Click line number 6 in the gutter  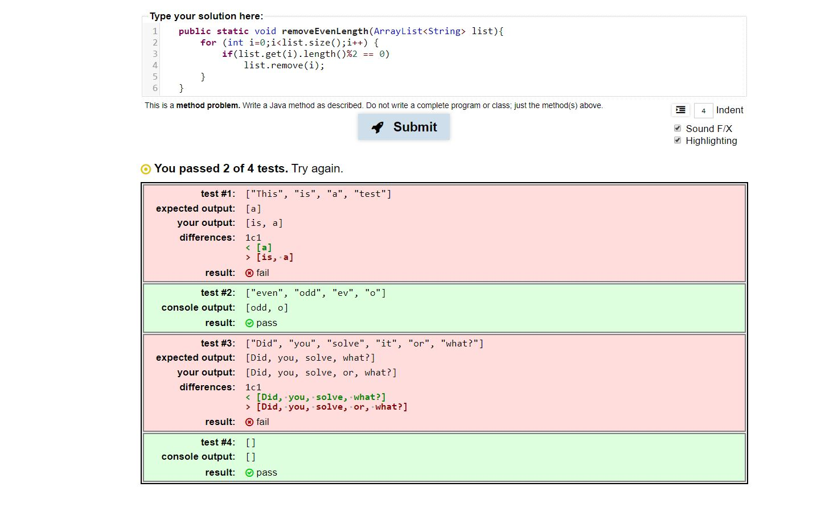click(155, 88)
